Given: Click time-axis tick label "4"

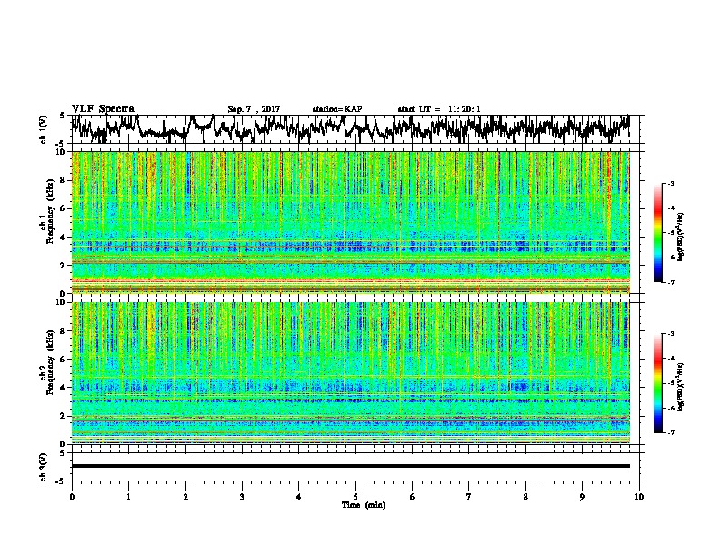Looking at the screenshot, I should tap(298, 496).
